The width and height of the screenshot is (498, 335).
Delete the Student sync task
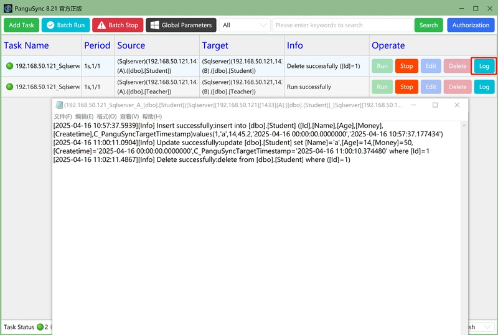click(458, 66)
